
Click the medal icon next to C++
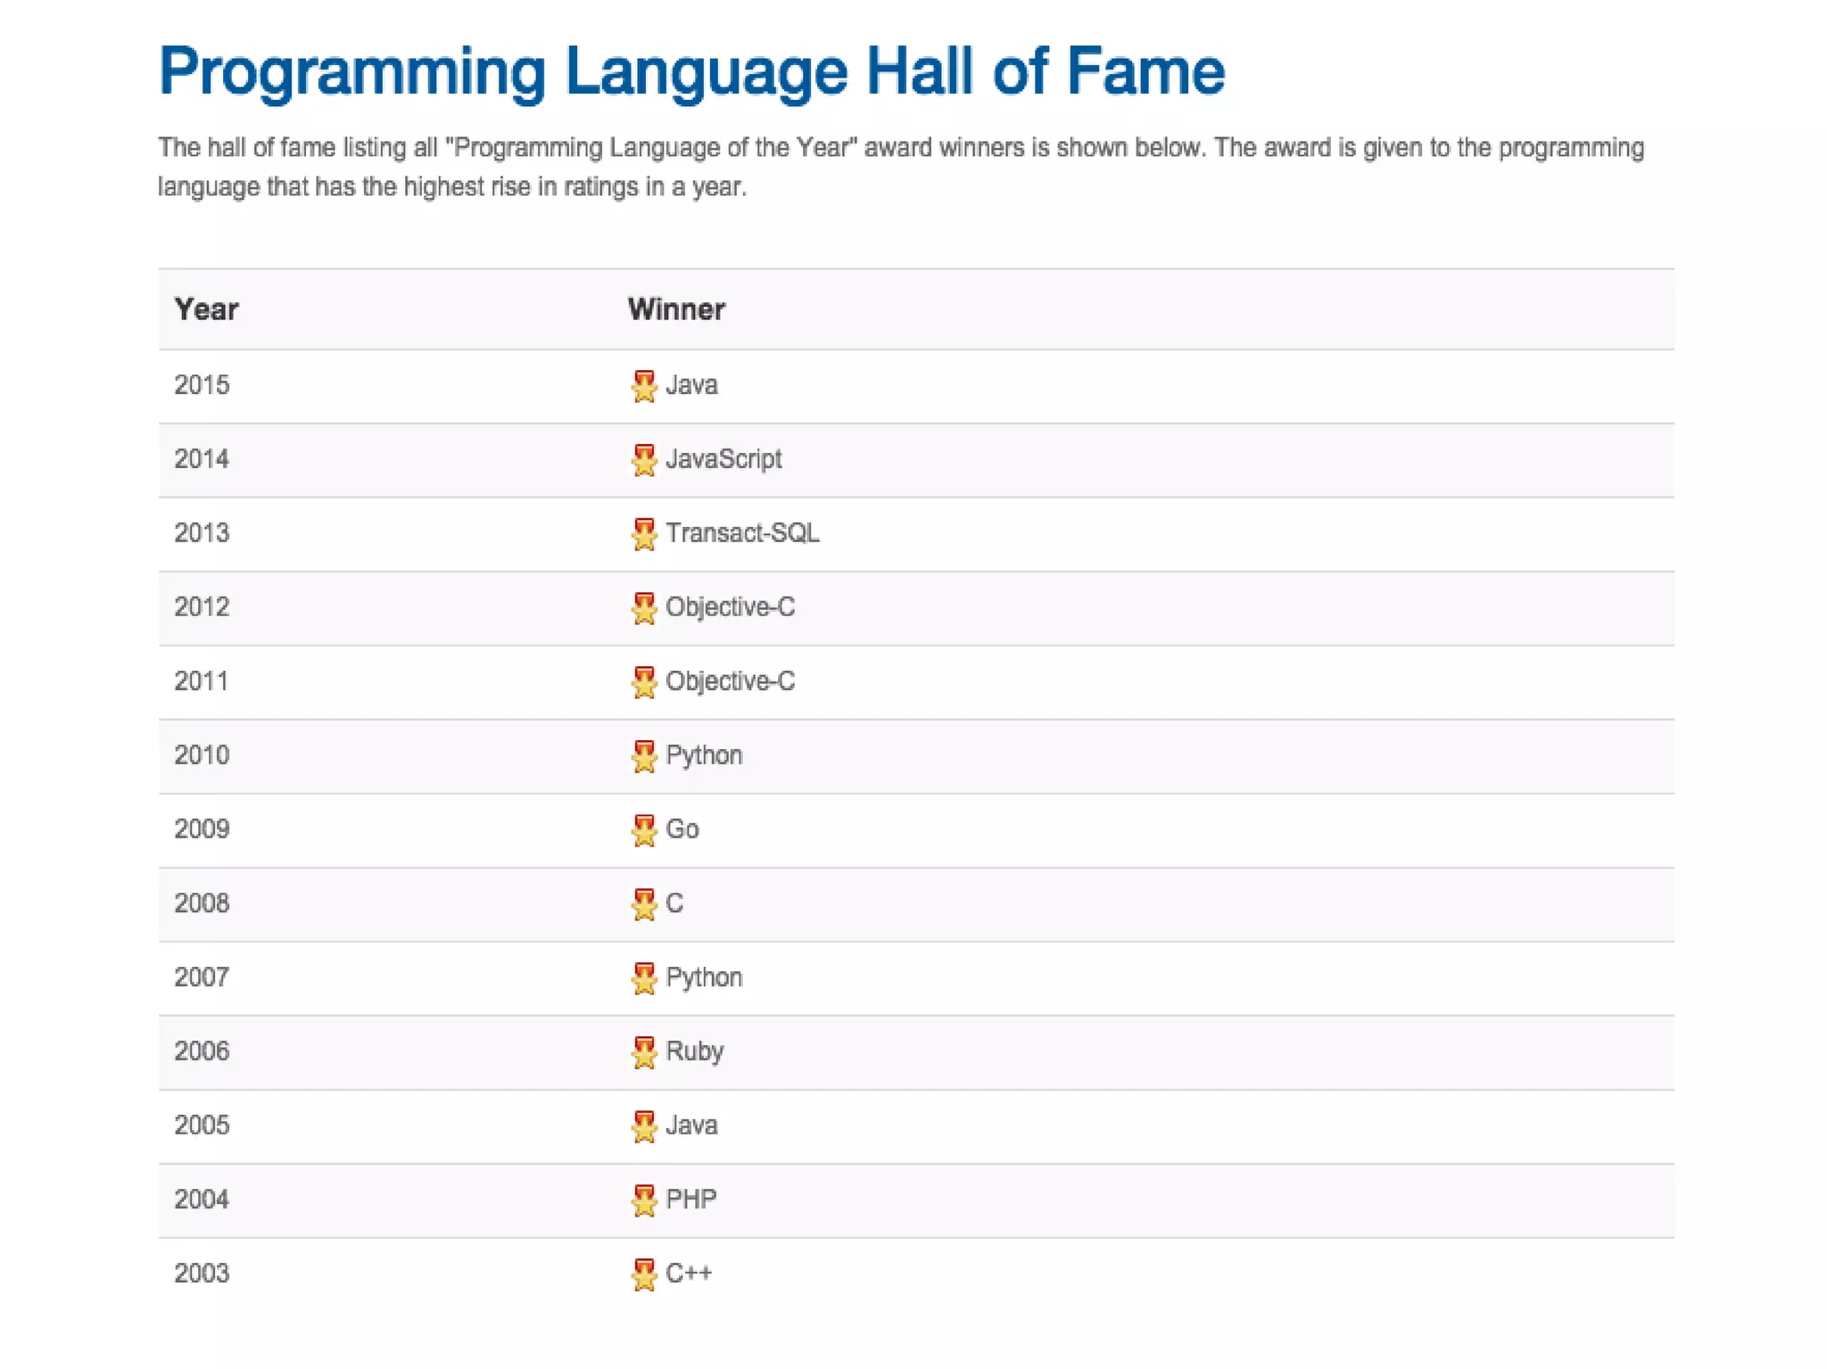click(643, 1274)
